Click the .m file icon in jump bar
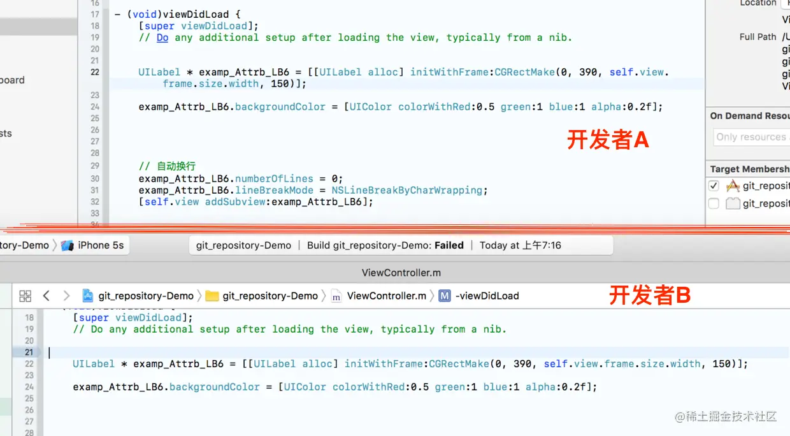Image resolution: width=790 pixels, height=436 pixels. click(x=336, y=296)
